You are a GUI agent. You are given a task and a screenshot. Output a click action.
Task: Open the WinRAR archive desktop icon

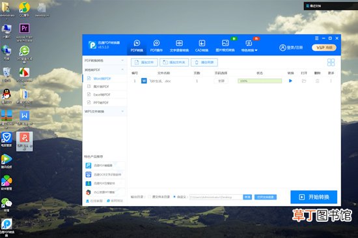(7, 118)
